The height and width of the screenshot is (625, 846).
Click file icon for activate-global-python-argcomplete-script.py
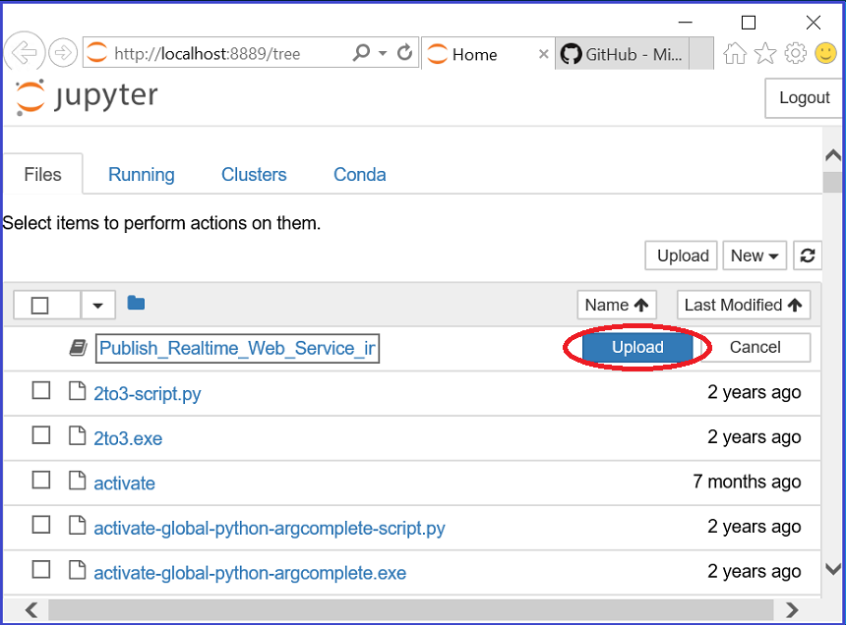[x=77, y=525]
